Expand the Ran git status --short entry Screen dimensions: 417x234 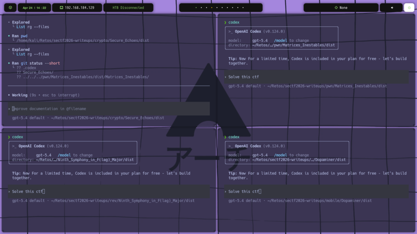36,63
